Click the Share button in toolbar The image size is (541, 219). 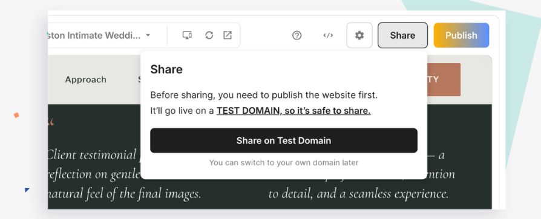(x=402, y=35)
